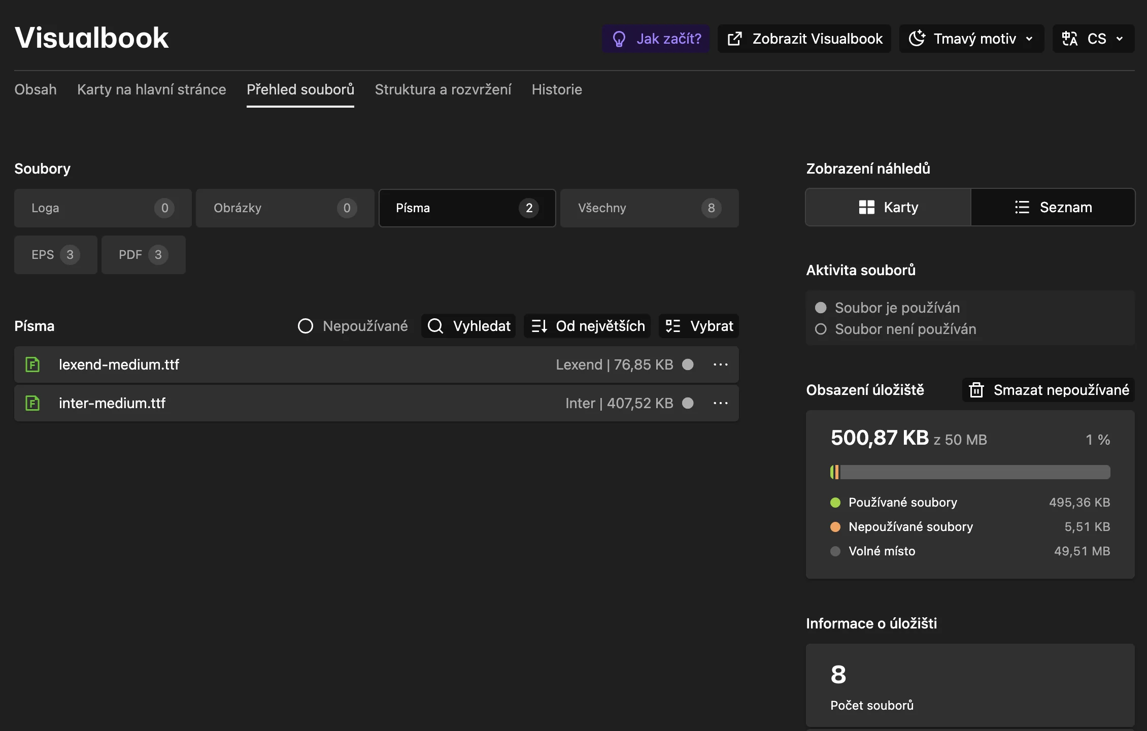Click the magnifier icon in Vyhledat
This screenshot has height=731, width=1147.
click(435, 326)
